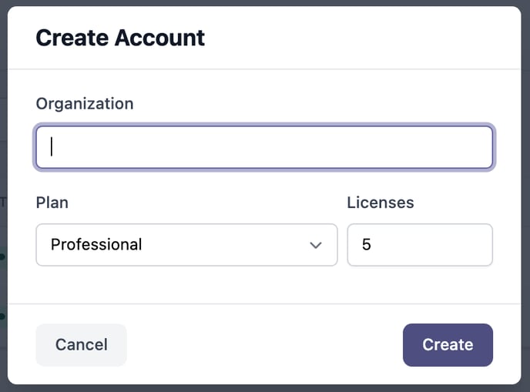This screenshot has width=530, height=392.
Task: Click the blinking text caret in Organization
Action: click(x=52, y=146)
